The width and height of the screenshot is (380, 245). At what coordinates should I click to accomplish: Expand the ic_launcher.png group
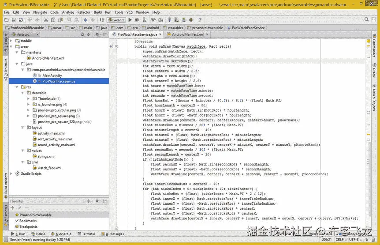(x=28, y=104)
